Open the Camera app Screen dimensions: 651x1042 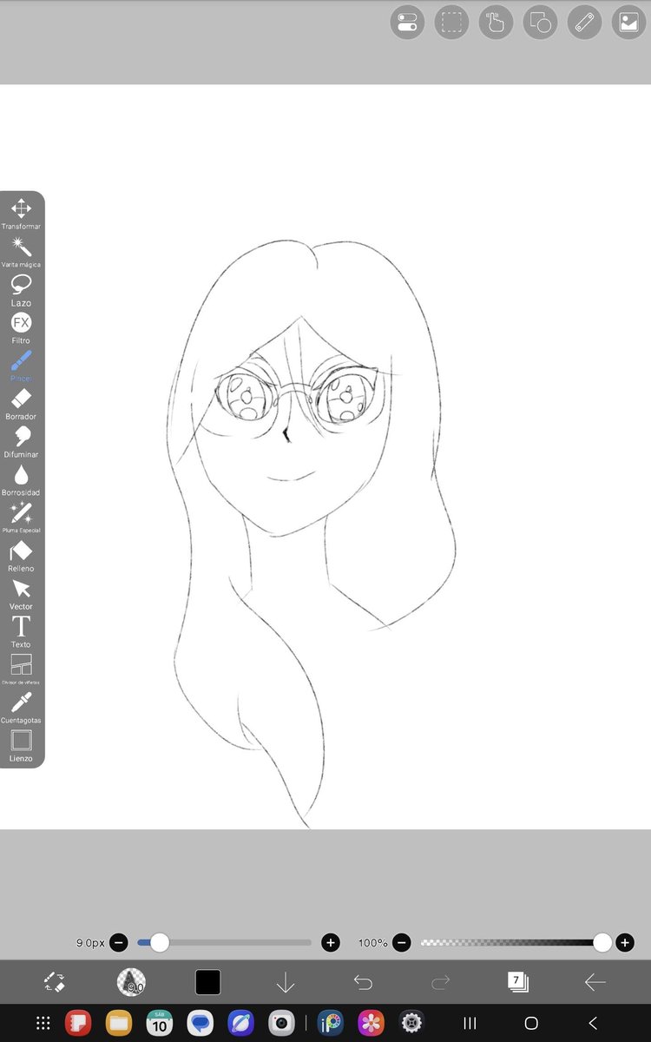[281, 1023]
